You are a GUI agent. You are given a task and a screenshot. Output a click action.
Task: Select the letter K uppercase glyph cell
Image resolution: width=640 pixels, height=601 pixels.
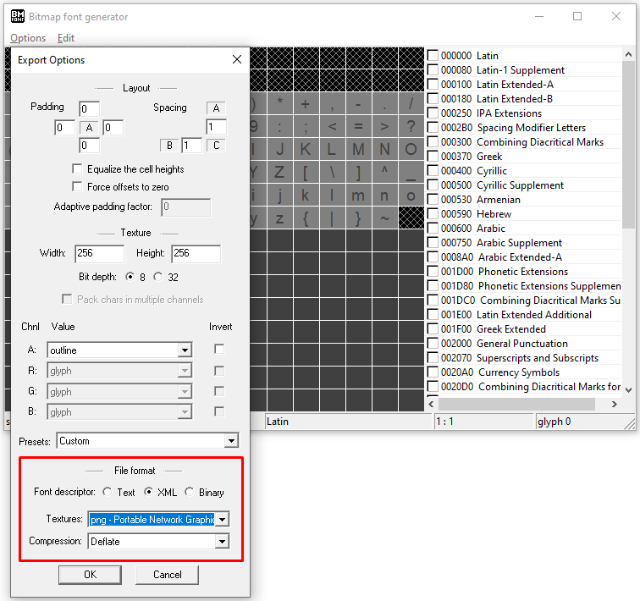coord(306,149)
